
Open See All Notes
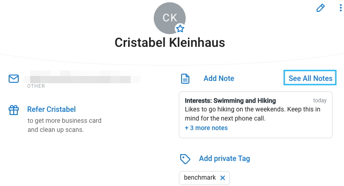(x=310, y=78)
